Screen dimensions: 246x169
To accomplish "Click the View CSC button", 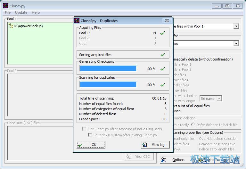I will pyautogui.click(x=140, y=157).
